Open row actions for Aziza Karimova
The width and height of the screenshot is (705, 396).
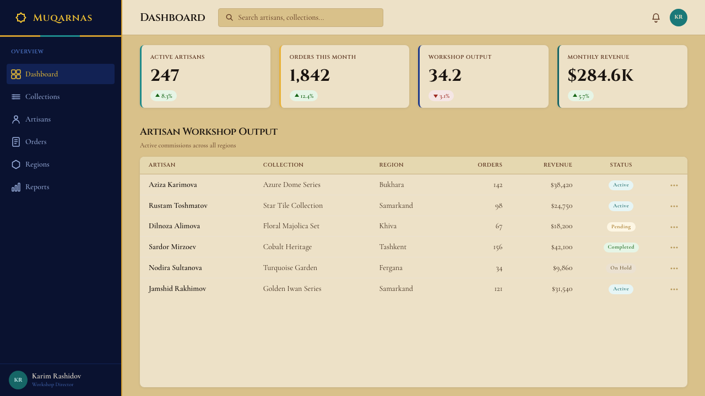point(674,185)
